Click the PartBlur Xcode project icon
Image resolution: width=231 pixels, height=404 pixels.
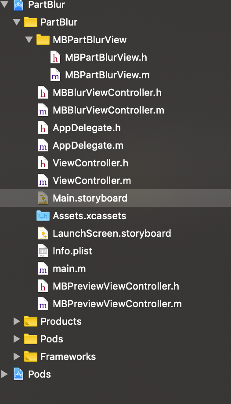click(18, 5)
